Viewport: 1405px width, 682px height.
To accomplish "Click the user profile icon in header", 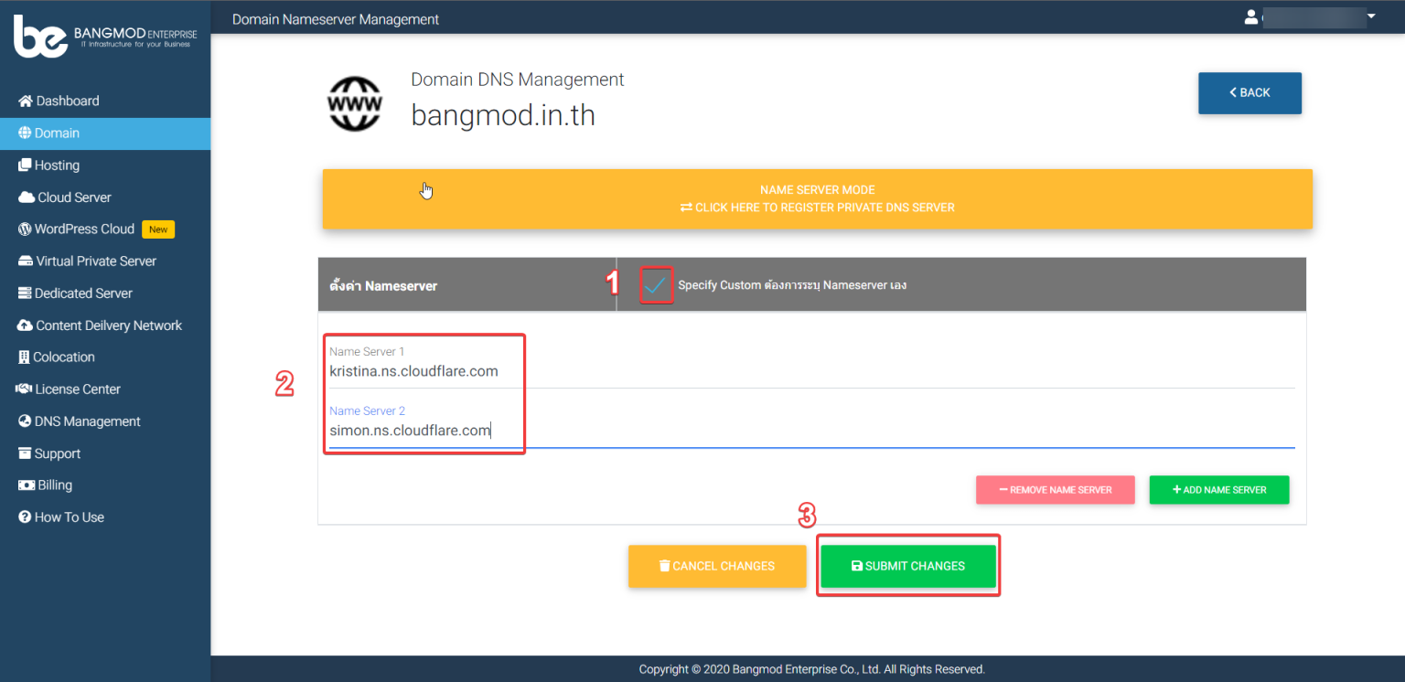I will [x=1250, y=16].
